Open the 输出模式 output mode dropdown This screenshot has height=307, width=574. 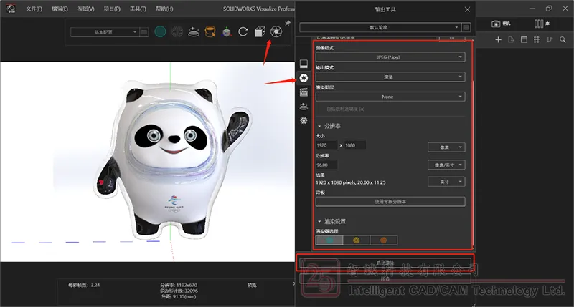pyautogui.click(x=390, y=77)
